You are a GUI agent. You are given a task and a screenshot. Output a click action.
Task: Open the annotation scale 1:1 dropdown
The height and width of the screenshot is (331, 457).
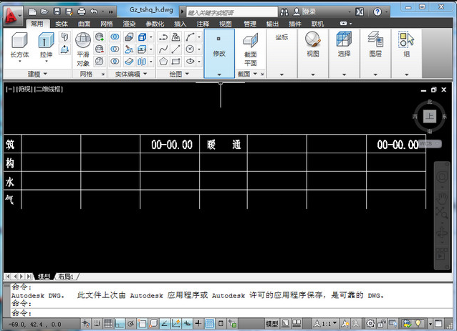point(325,323)
